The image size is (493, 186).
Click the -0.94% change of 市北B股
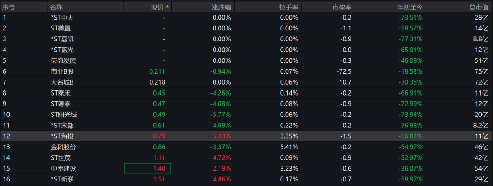(220, 71)
